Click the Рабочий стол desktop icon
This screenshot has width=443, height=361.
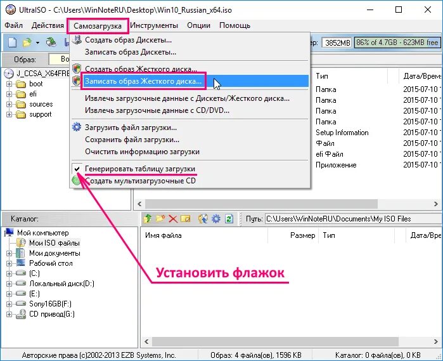pos(21,263)
